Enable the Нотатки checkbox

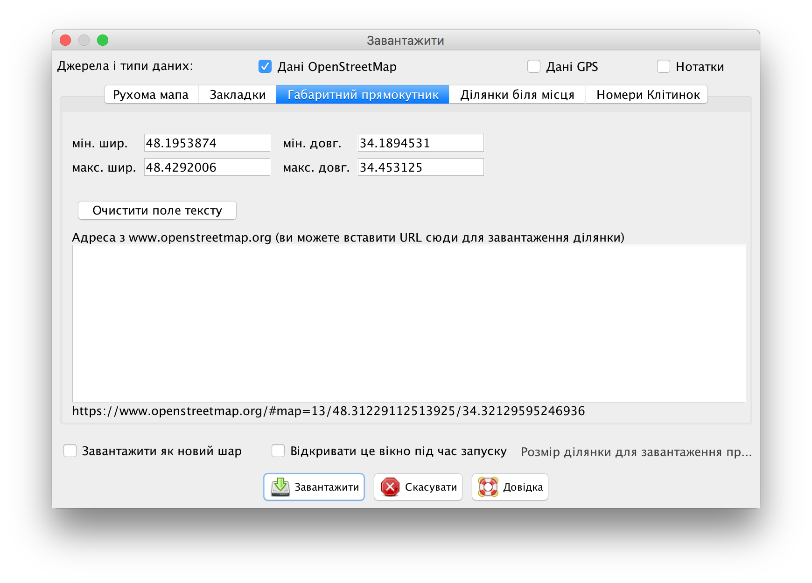click(663, 67)
